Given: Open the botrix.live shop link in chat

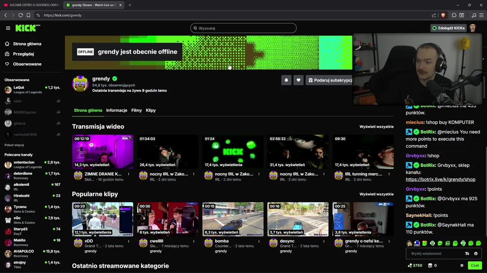Looking at the screenshot, I should (x=441, y=179).
